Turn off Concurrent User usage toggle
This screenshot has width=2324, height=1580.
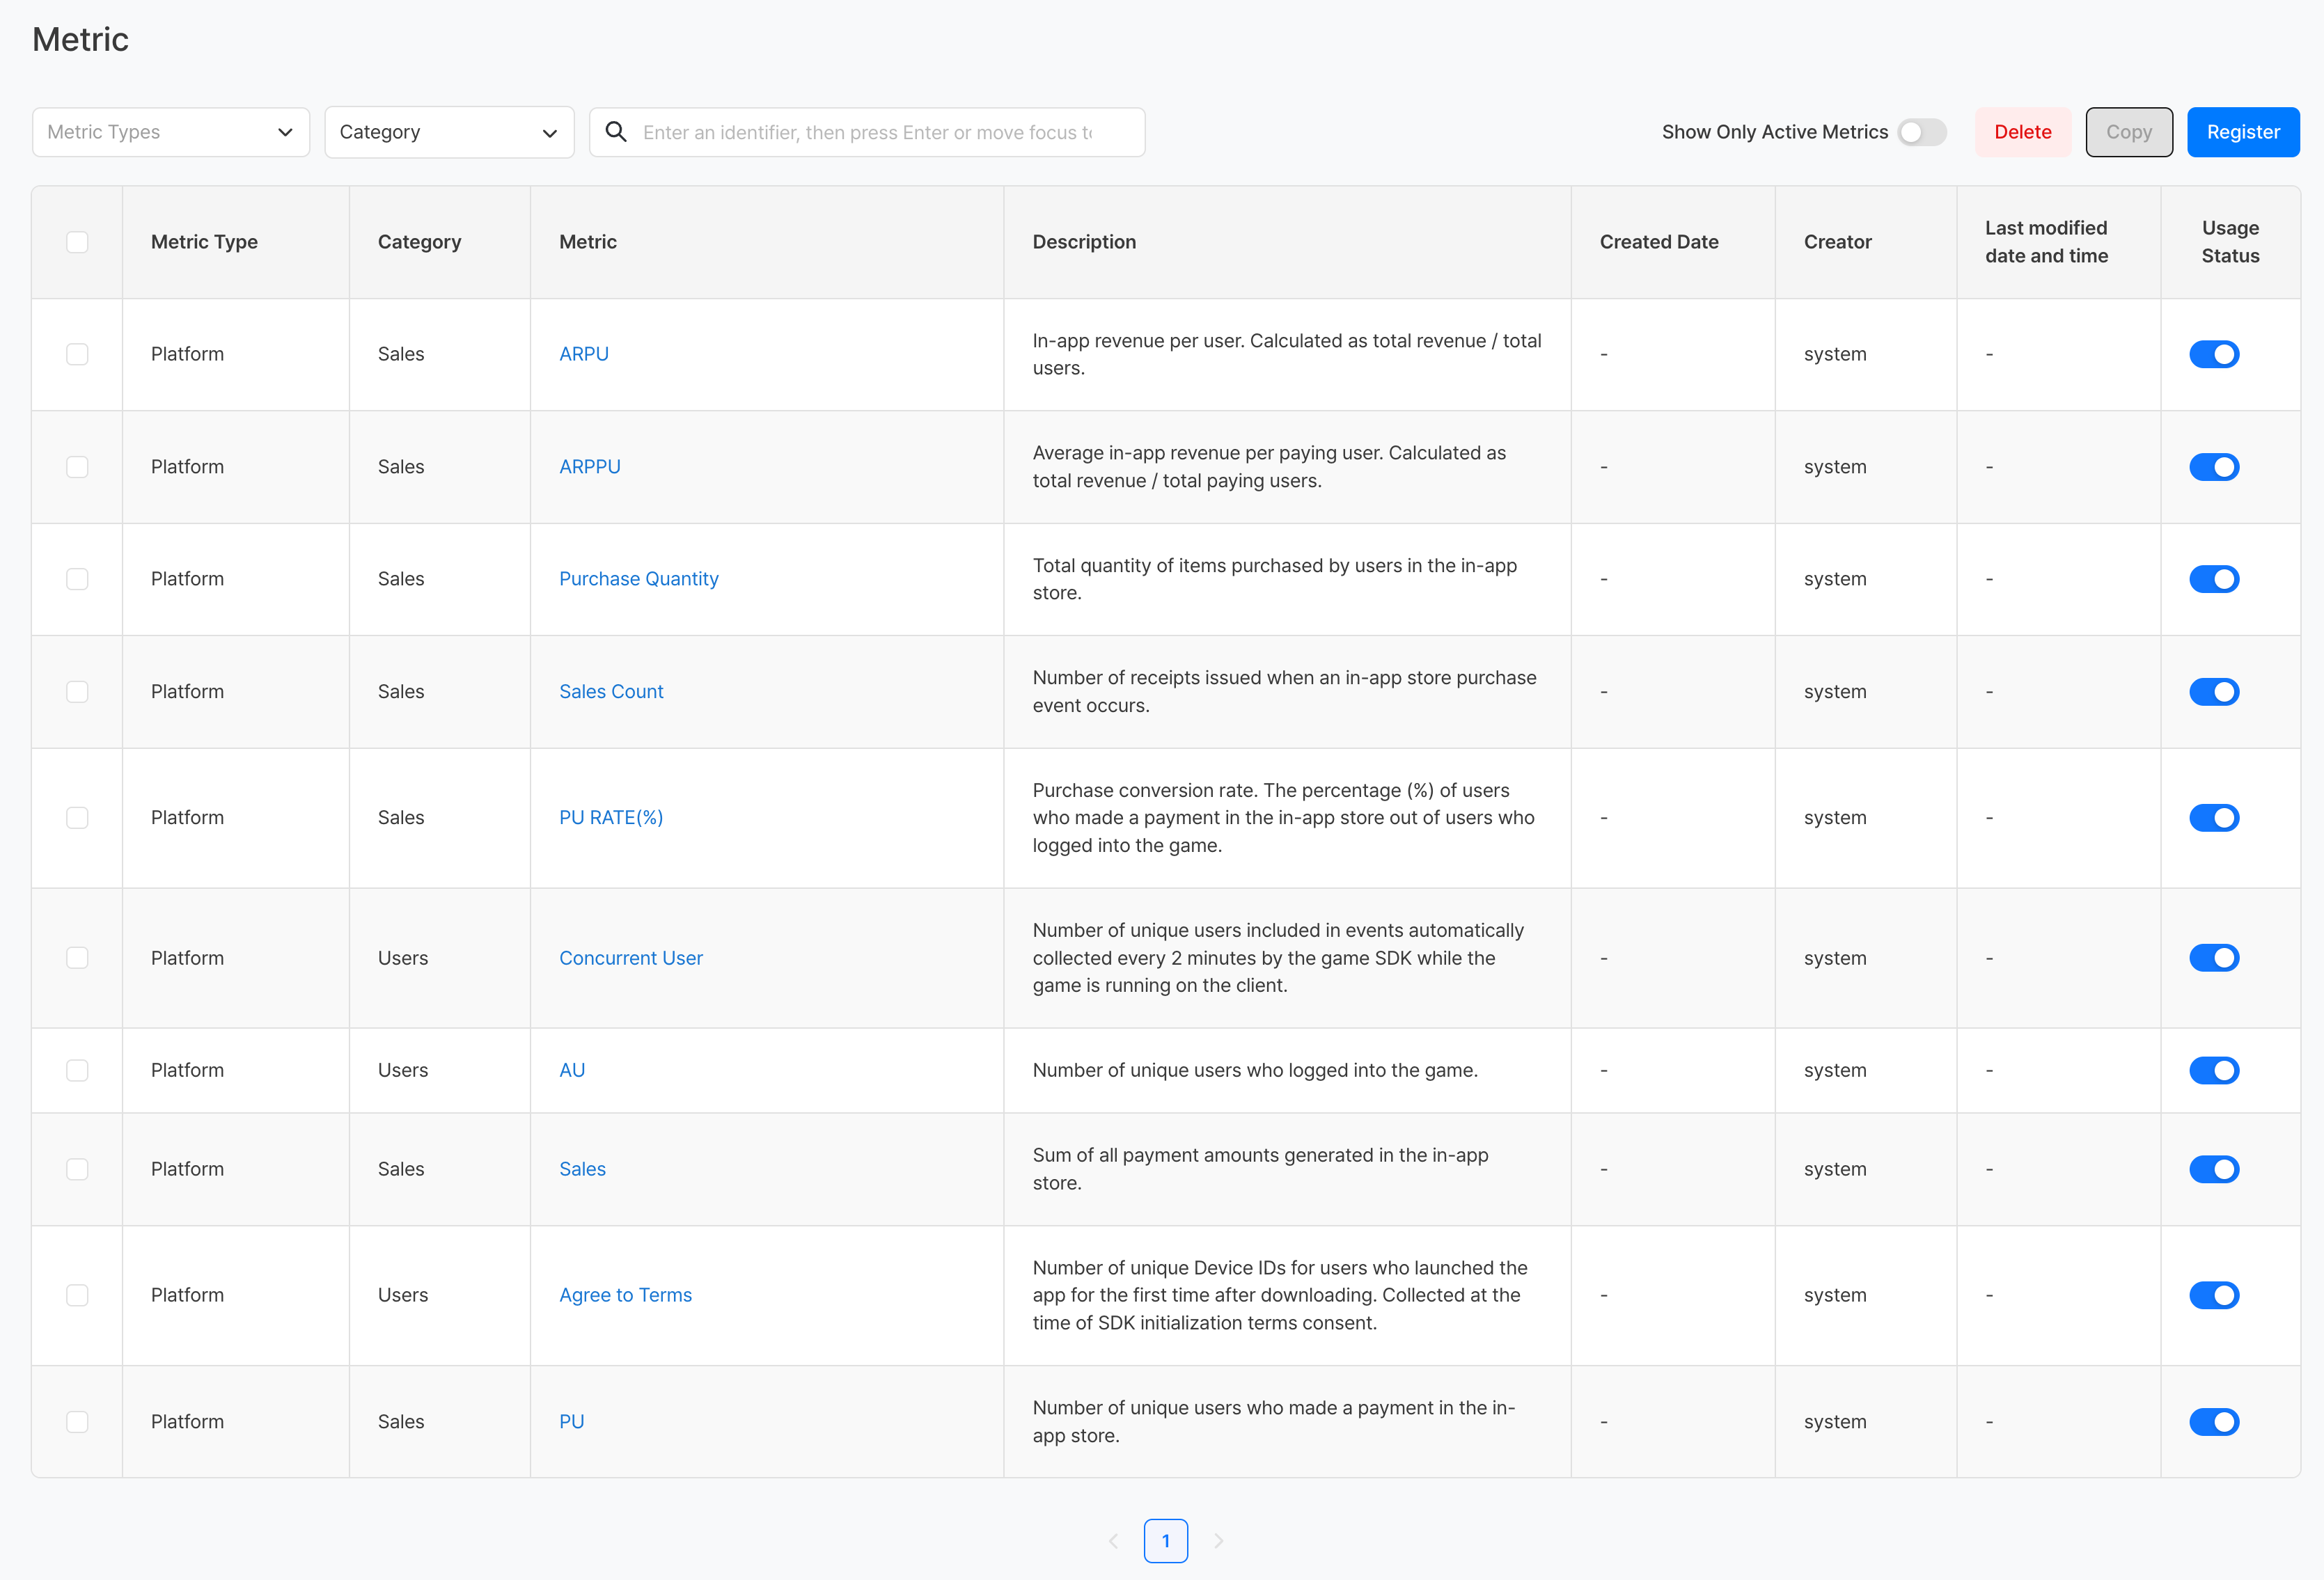(x=2213, y=958)
